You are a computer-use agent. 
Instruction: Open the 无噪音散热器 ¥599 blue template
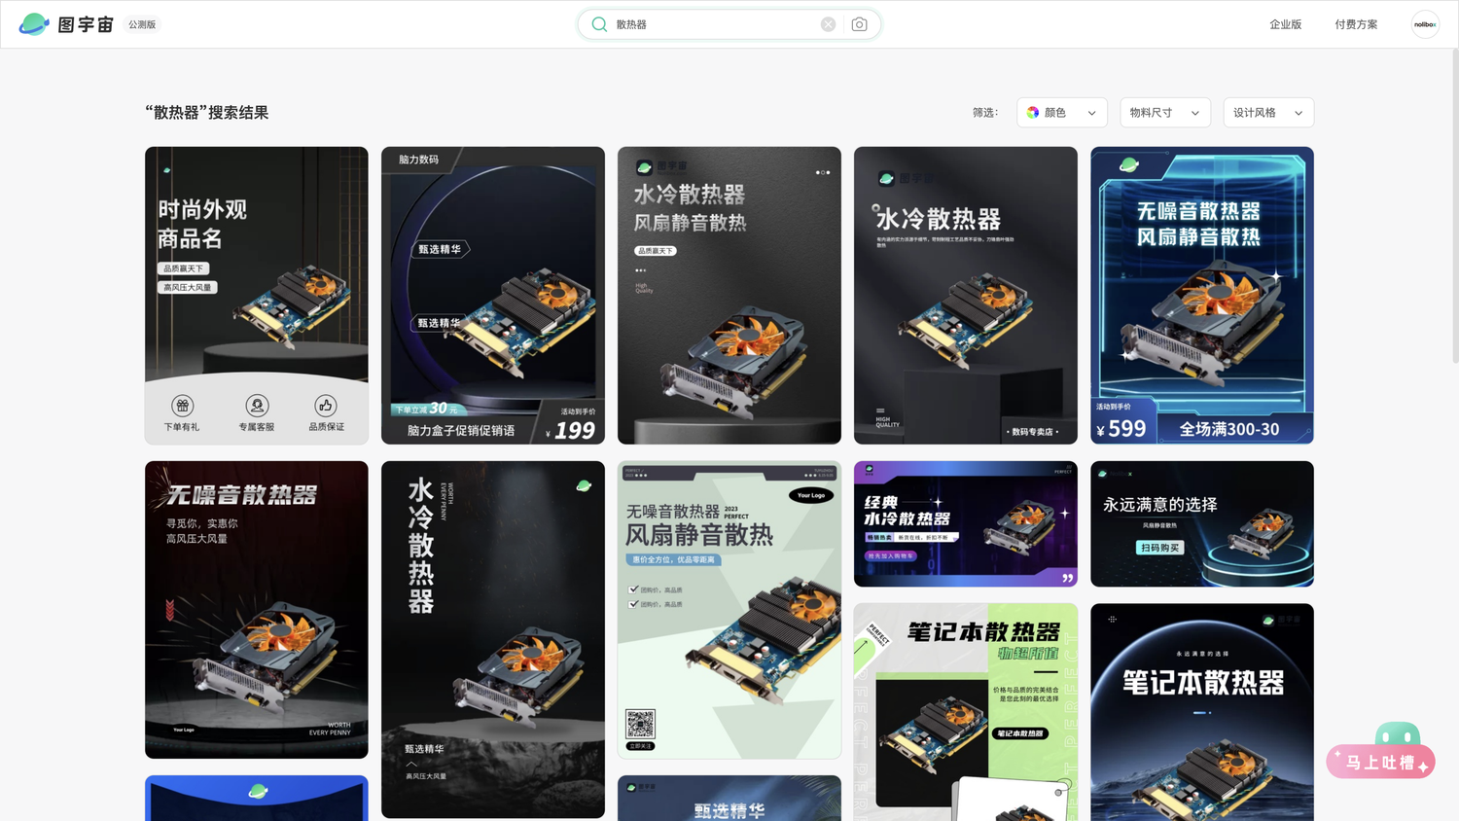[1202, 296]
